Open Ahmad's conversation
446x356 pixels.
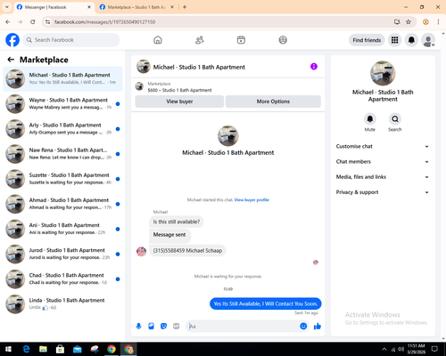click(62, 204)
